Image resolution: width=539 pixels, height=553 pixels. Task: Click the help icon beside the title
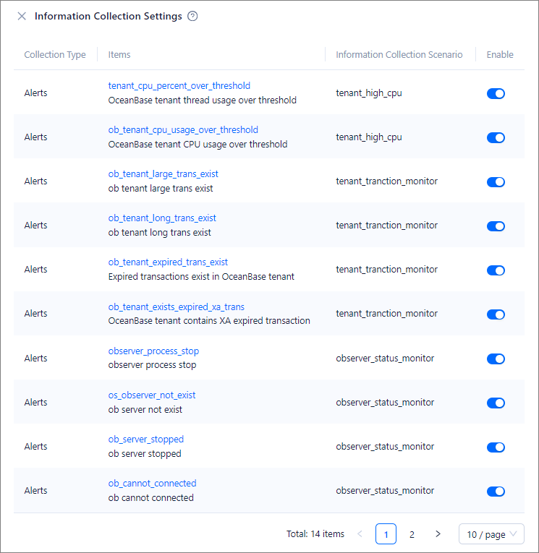[x=192, y=16]
